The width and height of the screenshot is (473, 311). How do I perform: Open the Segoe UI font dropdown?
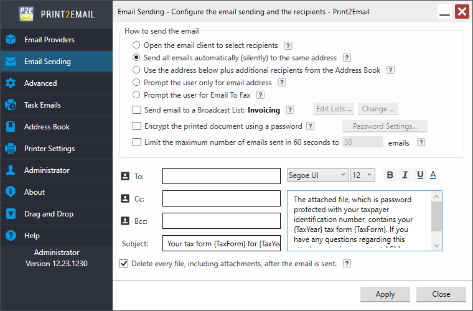point(317,175)
